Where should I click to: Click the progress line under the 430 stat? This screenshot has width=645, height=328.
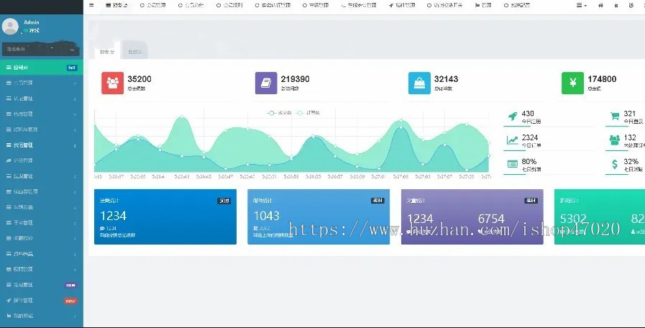pyautogui.click(x=517, y=127)
